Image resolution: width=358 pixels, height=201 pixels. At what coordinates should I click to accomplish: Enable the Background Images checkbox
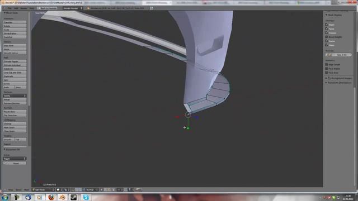[x=329, y=78]
